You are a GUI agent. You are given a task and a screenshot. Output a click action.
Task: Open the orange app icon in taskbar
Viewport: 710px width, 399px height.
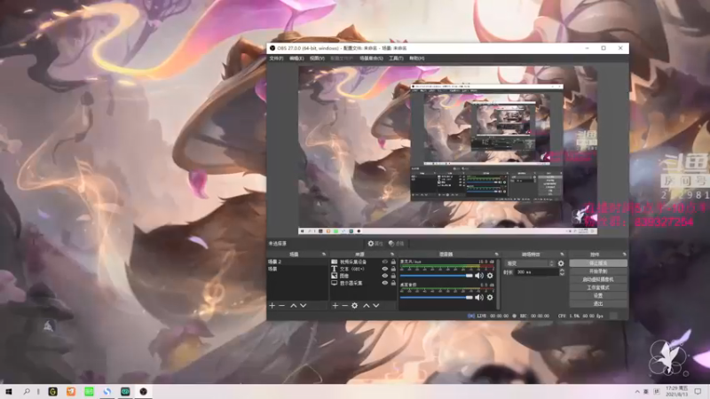pyautogui.click(x=71, y=391)
